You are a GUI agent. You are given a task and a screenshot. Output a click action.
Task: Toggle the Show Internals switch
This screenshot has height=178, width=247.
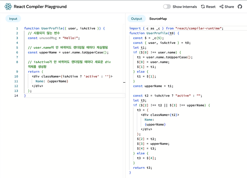click(167, 6)
